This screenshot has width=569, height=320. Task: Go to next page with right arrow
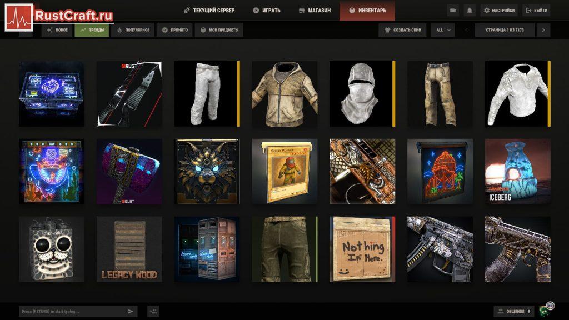click(x=543, y=30)
